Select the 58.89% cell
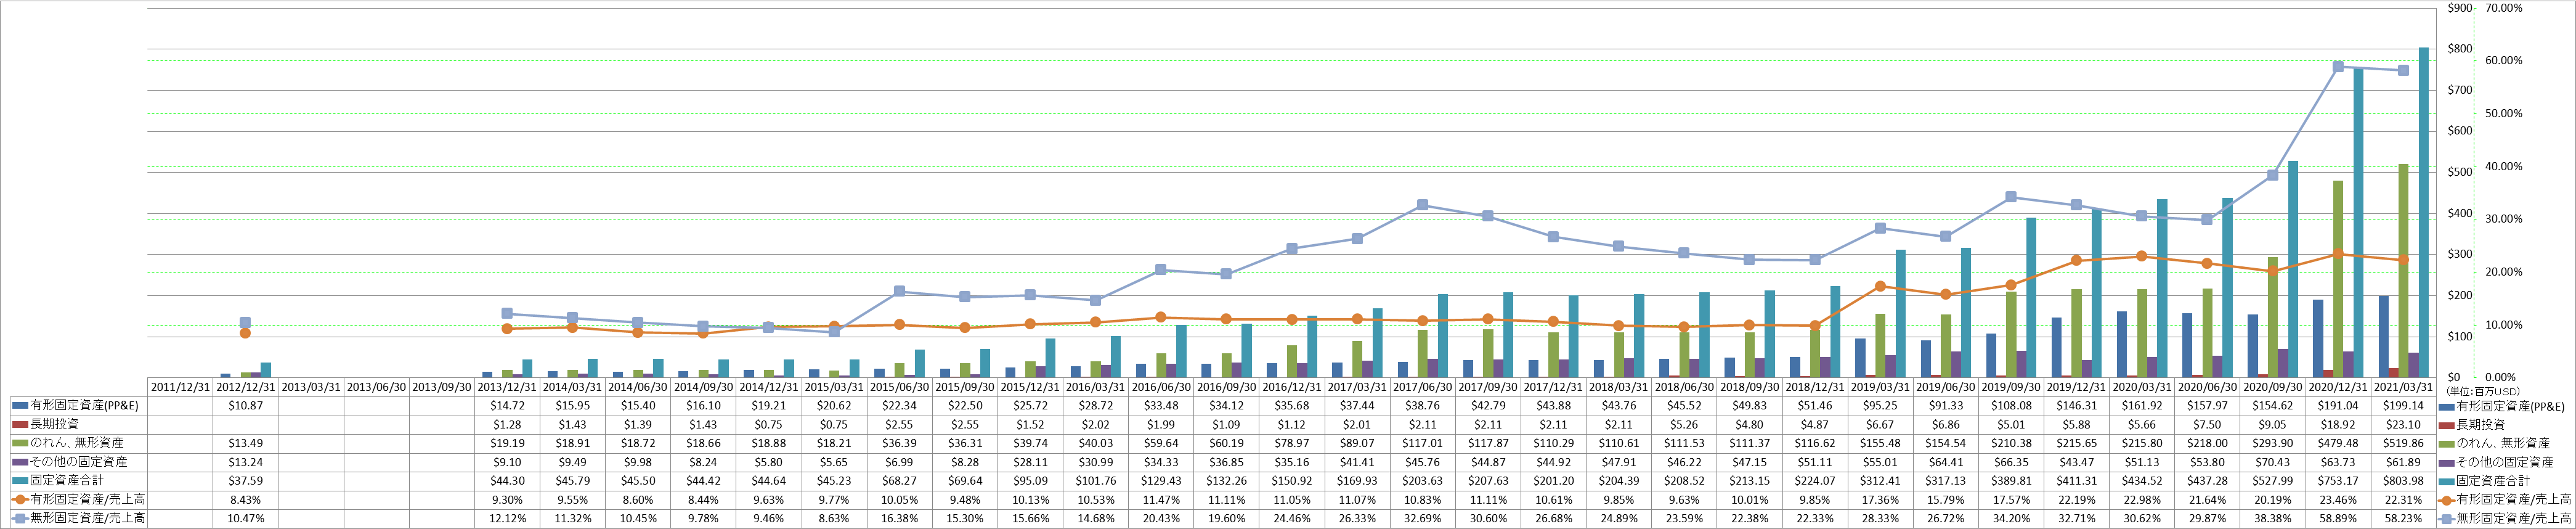This screenshot has height=529, width=2576. click(2338, 519)
